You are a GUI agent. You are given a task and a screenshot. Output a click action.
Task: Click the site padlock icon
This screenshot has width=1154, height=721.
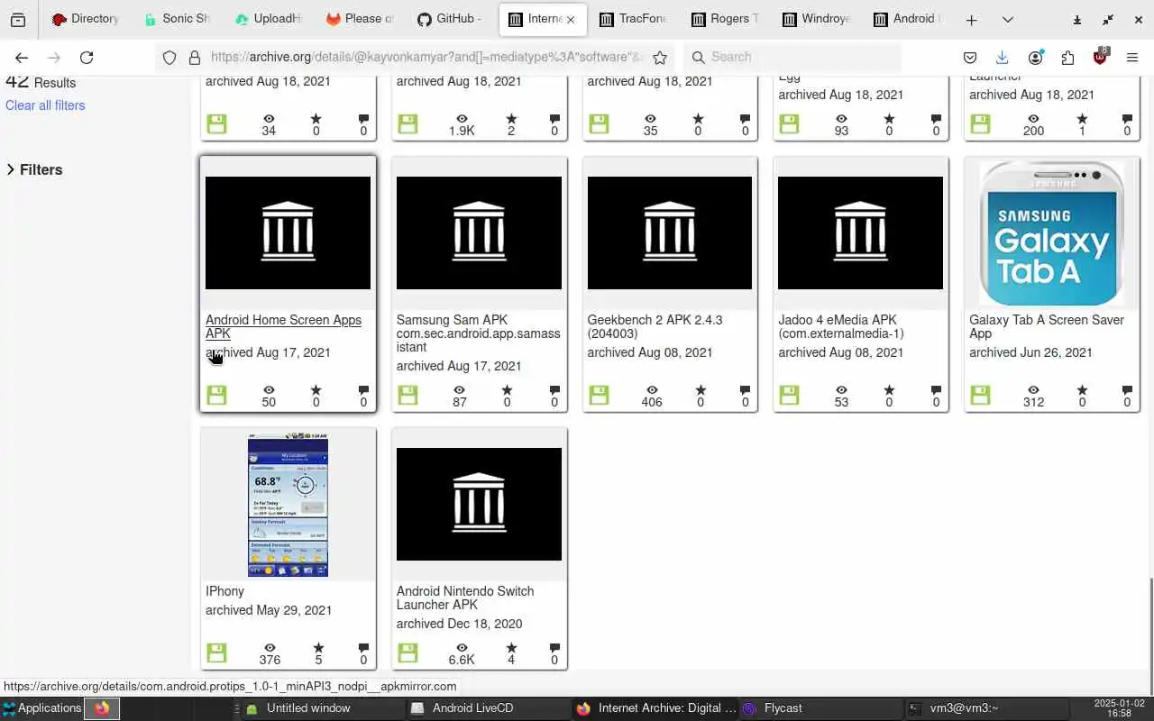pos(194,58)
